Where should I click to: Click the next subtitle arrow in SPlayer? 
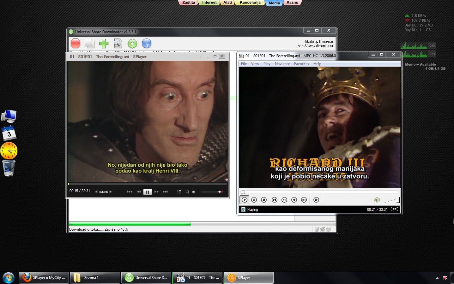[111, 192]
